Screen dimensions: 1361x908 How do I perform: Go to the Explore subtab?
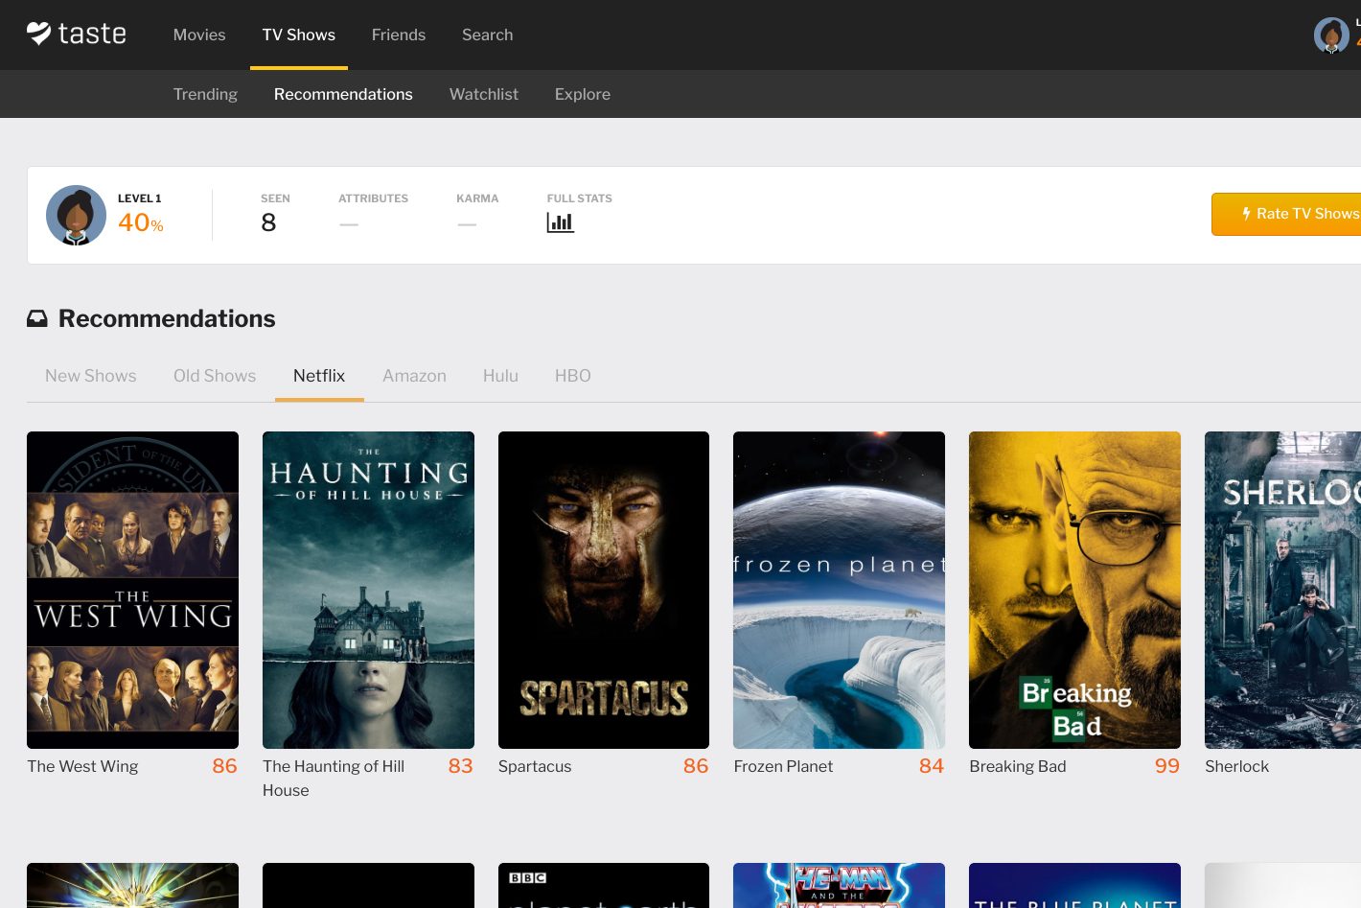point(583,94)
